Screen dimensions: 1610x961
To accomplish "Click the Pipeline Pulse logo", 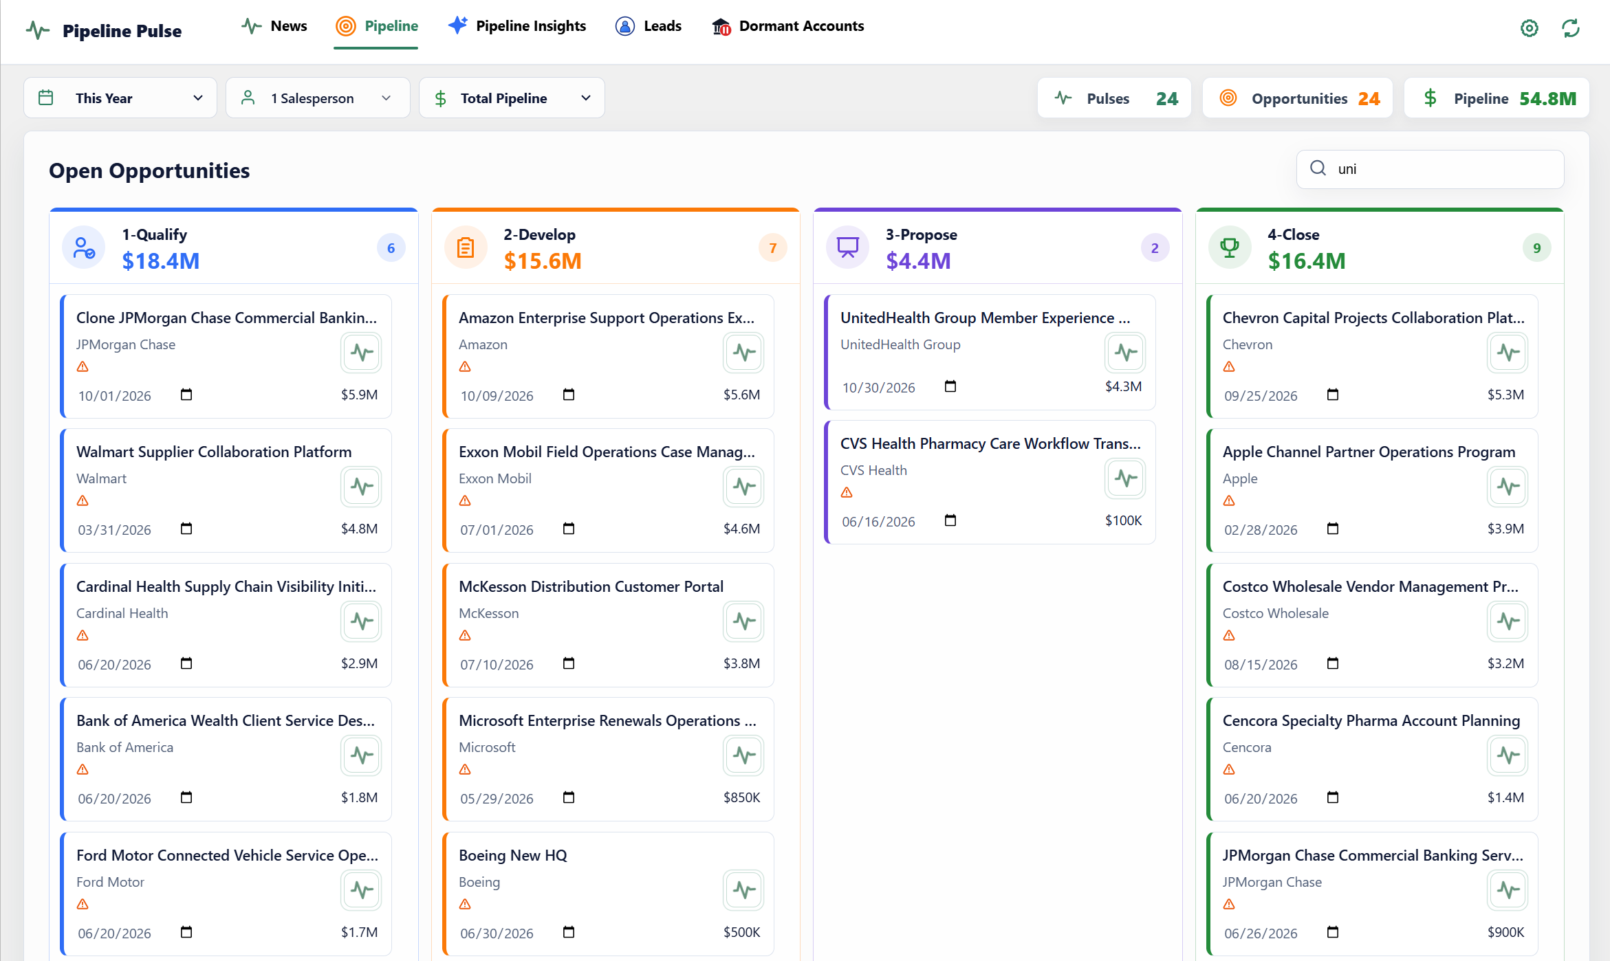I will tap(104, 31).
